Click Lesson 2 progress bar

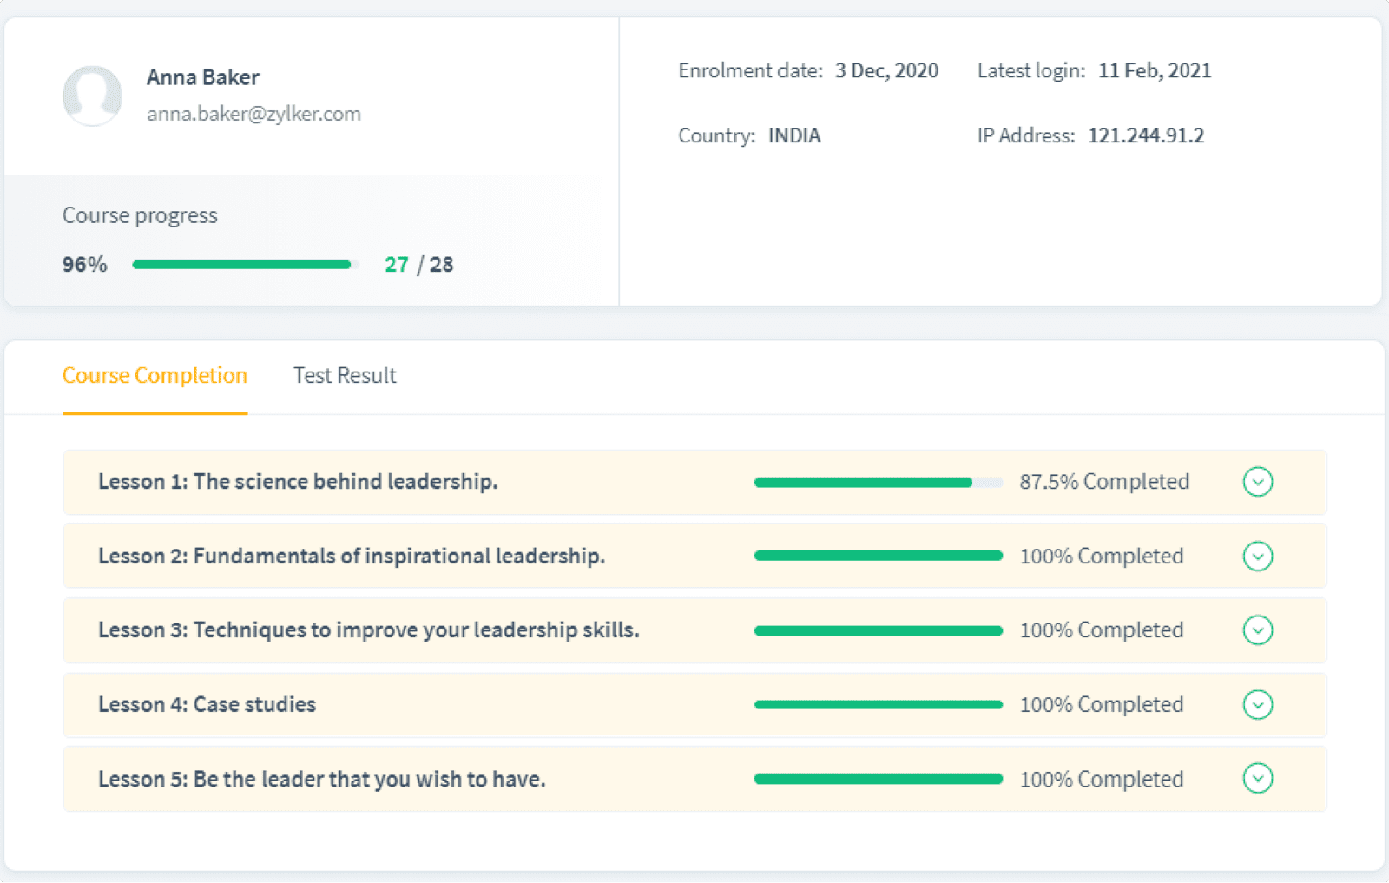point(878,557)
